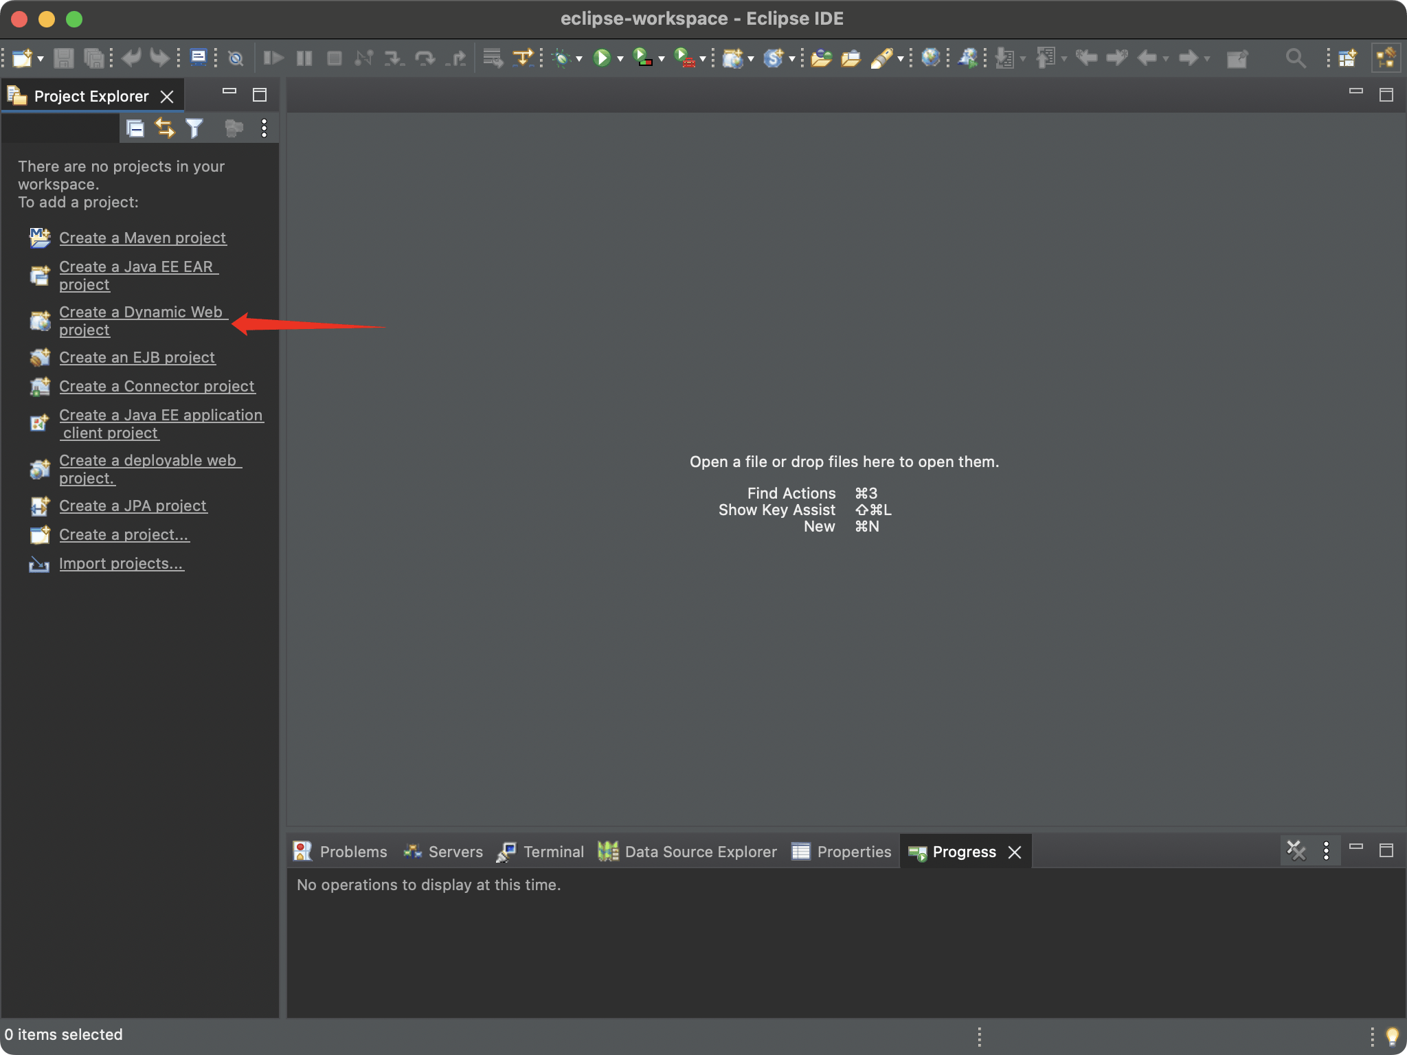Viewport: 1407px width, 1055px height.
Task: Click the Resume debug icon
Action: coord(273,58)
